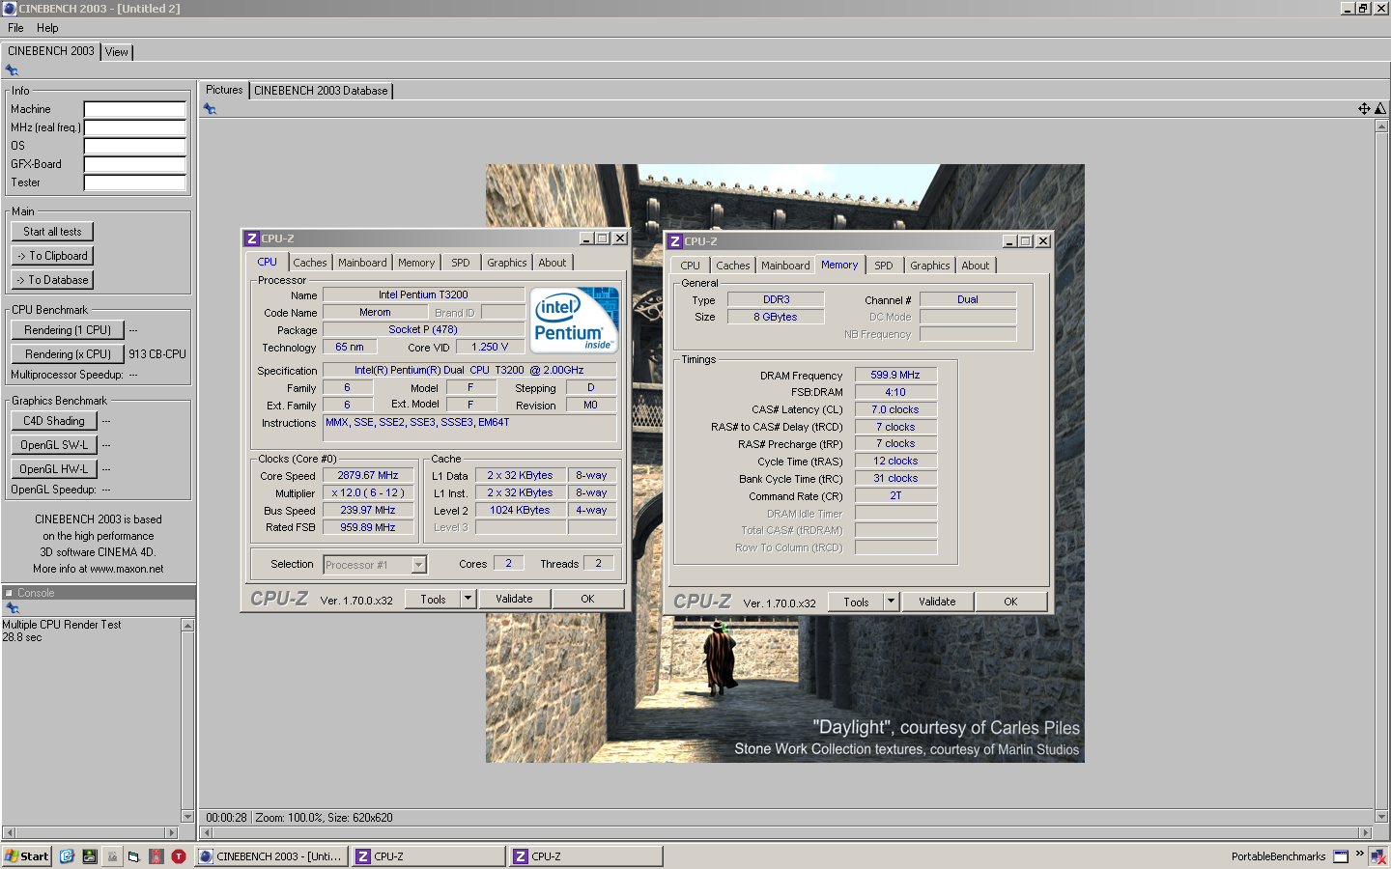Open the Tools dropdown arrow in CPU window
The image size is (1391, 869).
point(468,599)
